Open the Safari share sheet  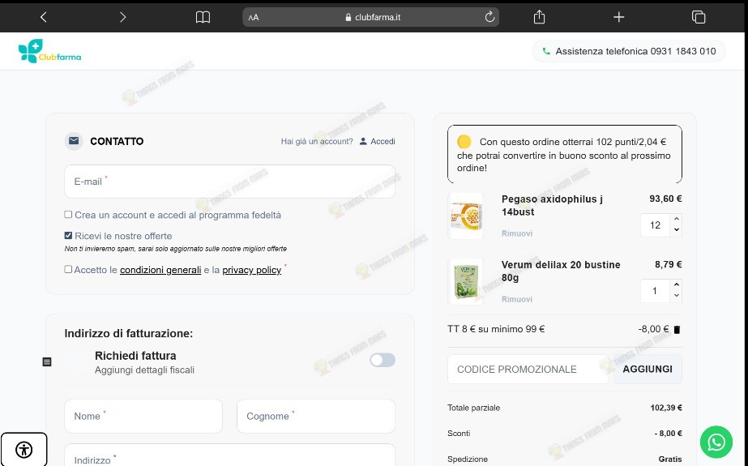[x=539, y=17]
